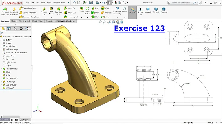Open the ConfigurationManager panel tab

pos(15,29)
